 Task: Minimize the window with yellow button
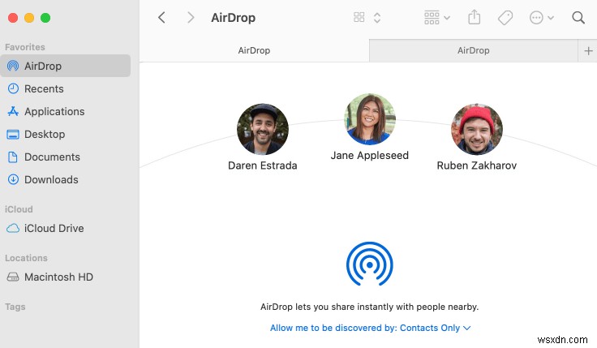29,18
